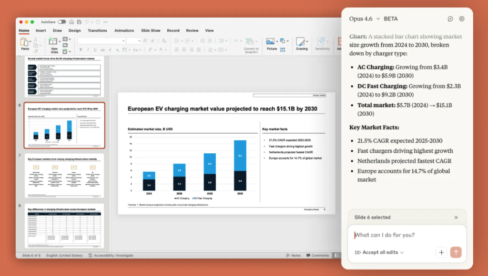
Task: Toggle italic formatting
Action: [x=88, y=49]
